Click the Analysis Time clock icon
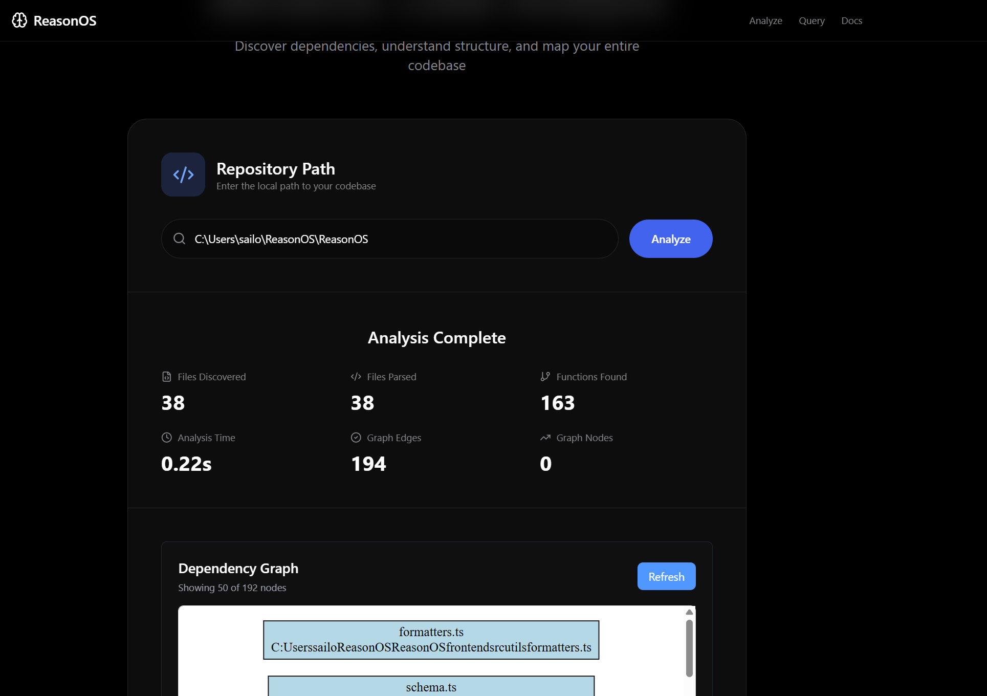The width and height of the screenshot is (987, 696). coord(167,438)
